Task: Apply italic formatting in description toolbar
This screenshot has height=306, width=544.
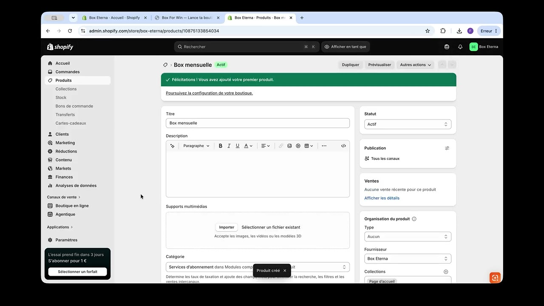Action: coord(229,146)
